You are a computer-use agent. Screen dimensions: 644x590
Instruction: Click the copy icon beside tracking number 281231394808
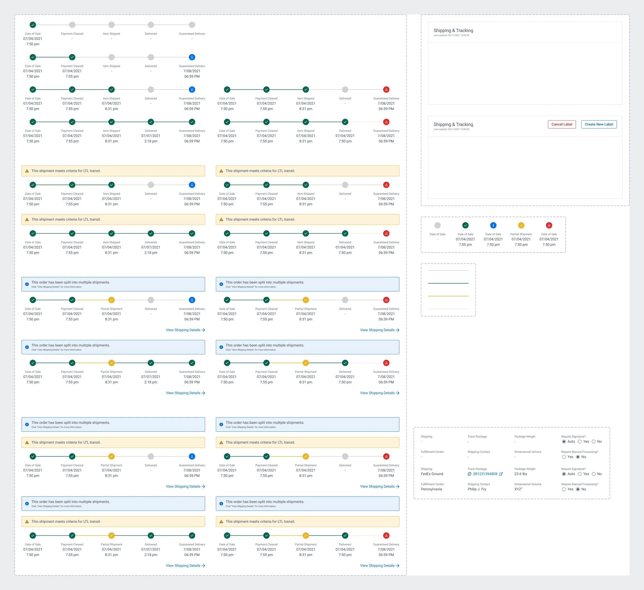pos(469,474)
